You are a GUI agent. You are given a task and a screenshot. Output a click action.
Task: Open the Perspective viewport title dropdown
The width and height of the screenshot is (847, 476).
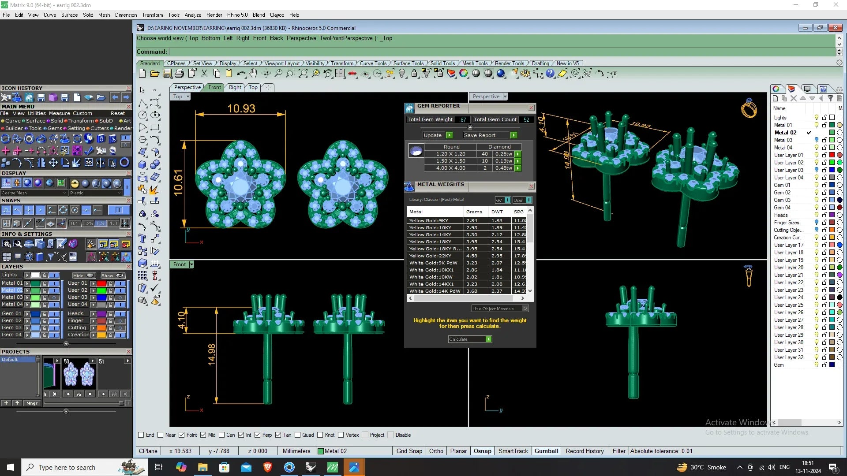pyautogui.click(x=505, y=97)
